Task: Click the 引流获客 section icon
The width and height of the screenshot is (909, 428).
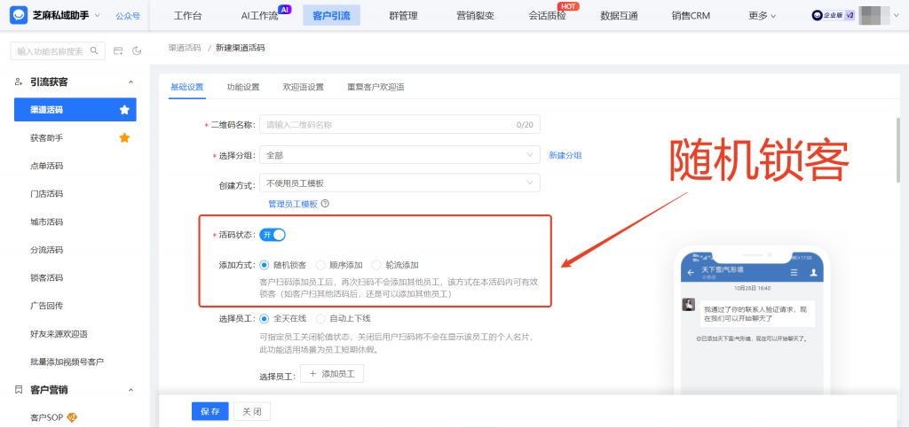Action: coord(19,82)
